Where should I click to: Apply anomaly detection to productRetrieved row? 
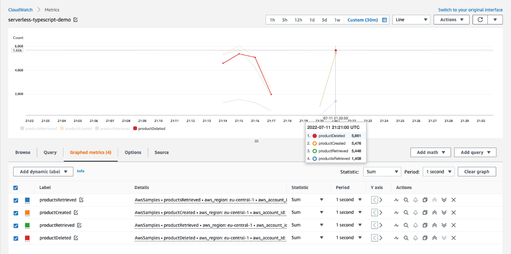[x=396, y=225]
